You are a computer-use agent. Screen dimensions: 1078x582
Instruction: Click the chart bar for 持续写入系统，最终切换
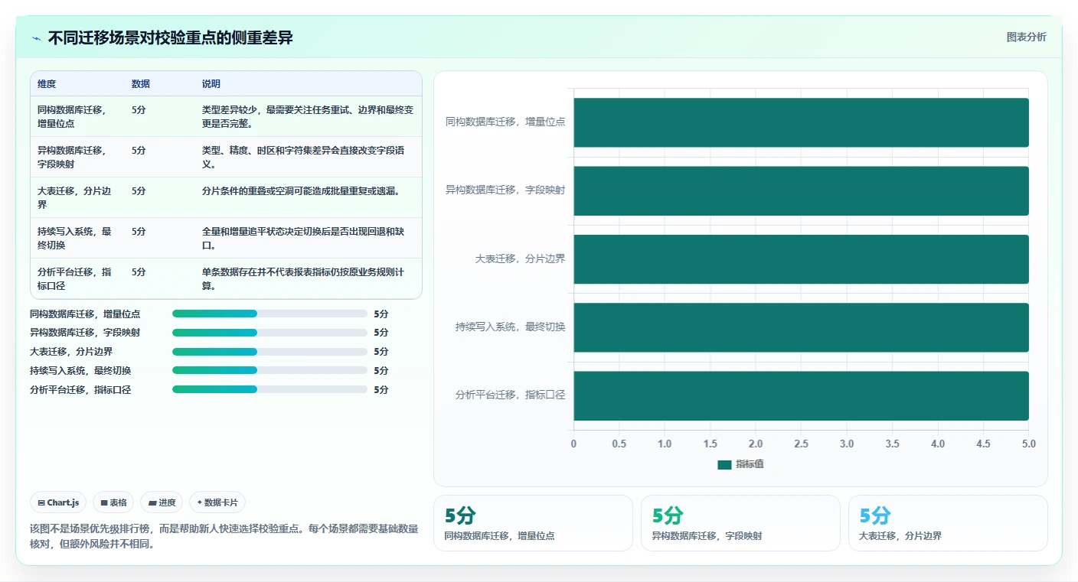[x=801, y=327]
